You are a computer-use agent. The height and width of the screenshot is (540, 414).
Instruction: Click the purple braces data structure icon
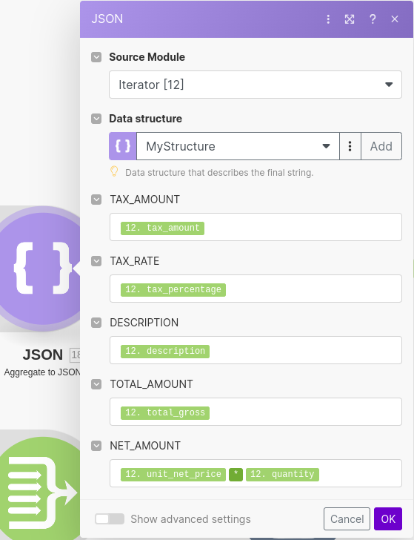coord(123,146)
